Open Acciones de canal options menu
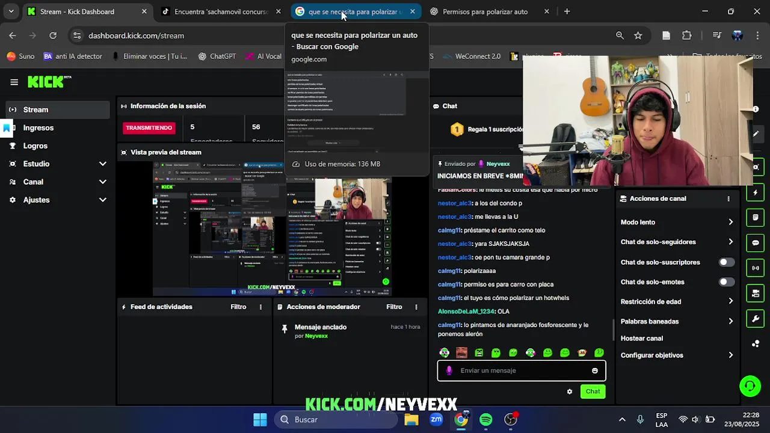This screenshot has width=770, height=433. pos(728,198)
